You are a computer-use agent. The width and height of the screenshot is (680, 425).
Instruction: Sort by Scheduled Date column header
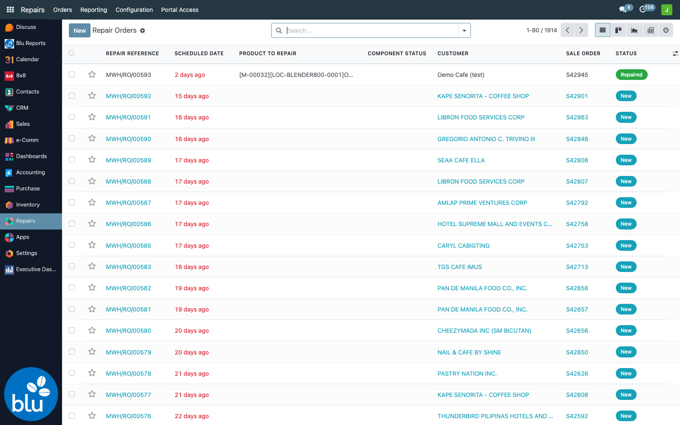199,54
